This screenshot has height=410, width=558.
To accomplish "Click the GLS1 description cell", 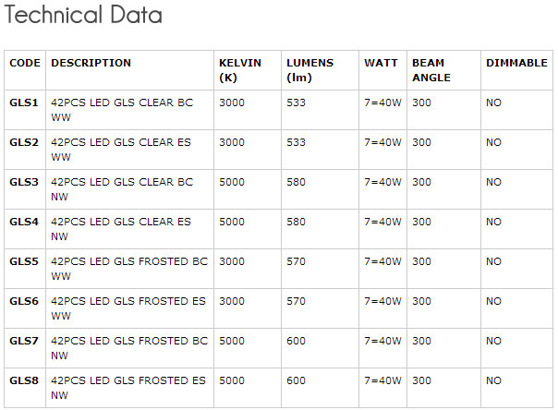I will (x=122, y=110).
